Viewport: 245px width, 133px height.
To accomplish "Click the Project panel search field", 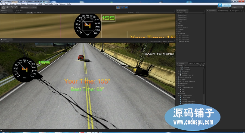I will (191, 65).
